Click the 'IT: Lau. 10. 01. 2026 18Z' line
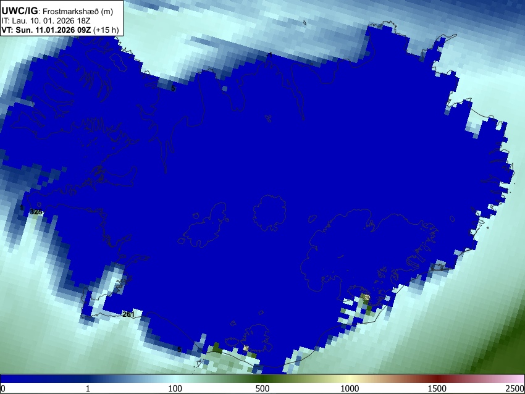Viewport: 525px width, 394px height. click(46, 21)
